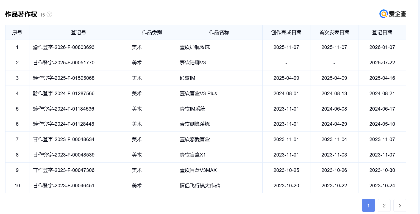Click first publication date 2023-11-03
The image size is (420, 214).
[x=334, y=155]
